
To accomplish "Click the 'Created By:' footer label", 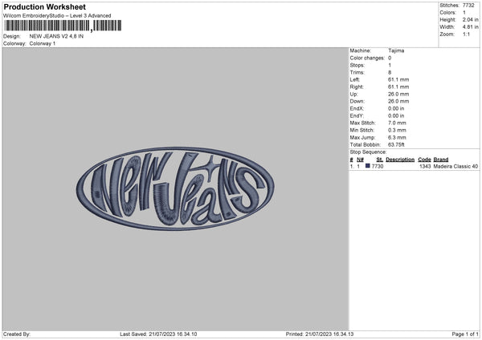I will click(x=17, y=334).
